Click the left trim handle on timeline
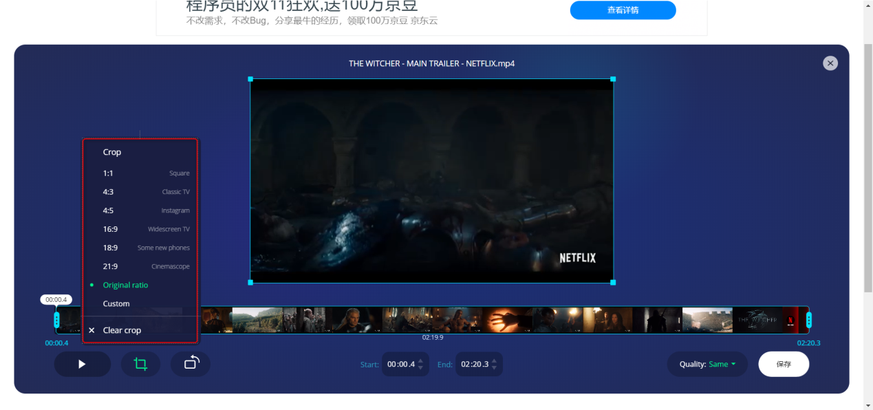 (57, 320)
